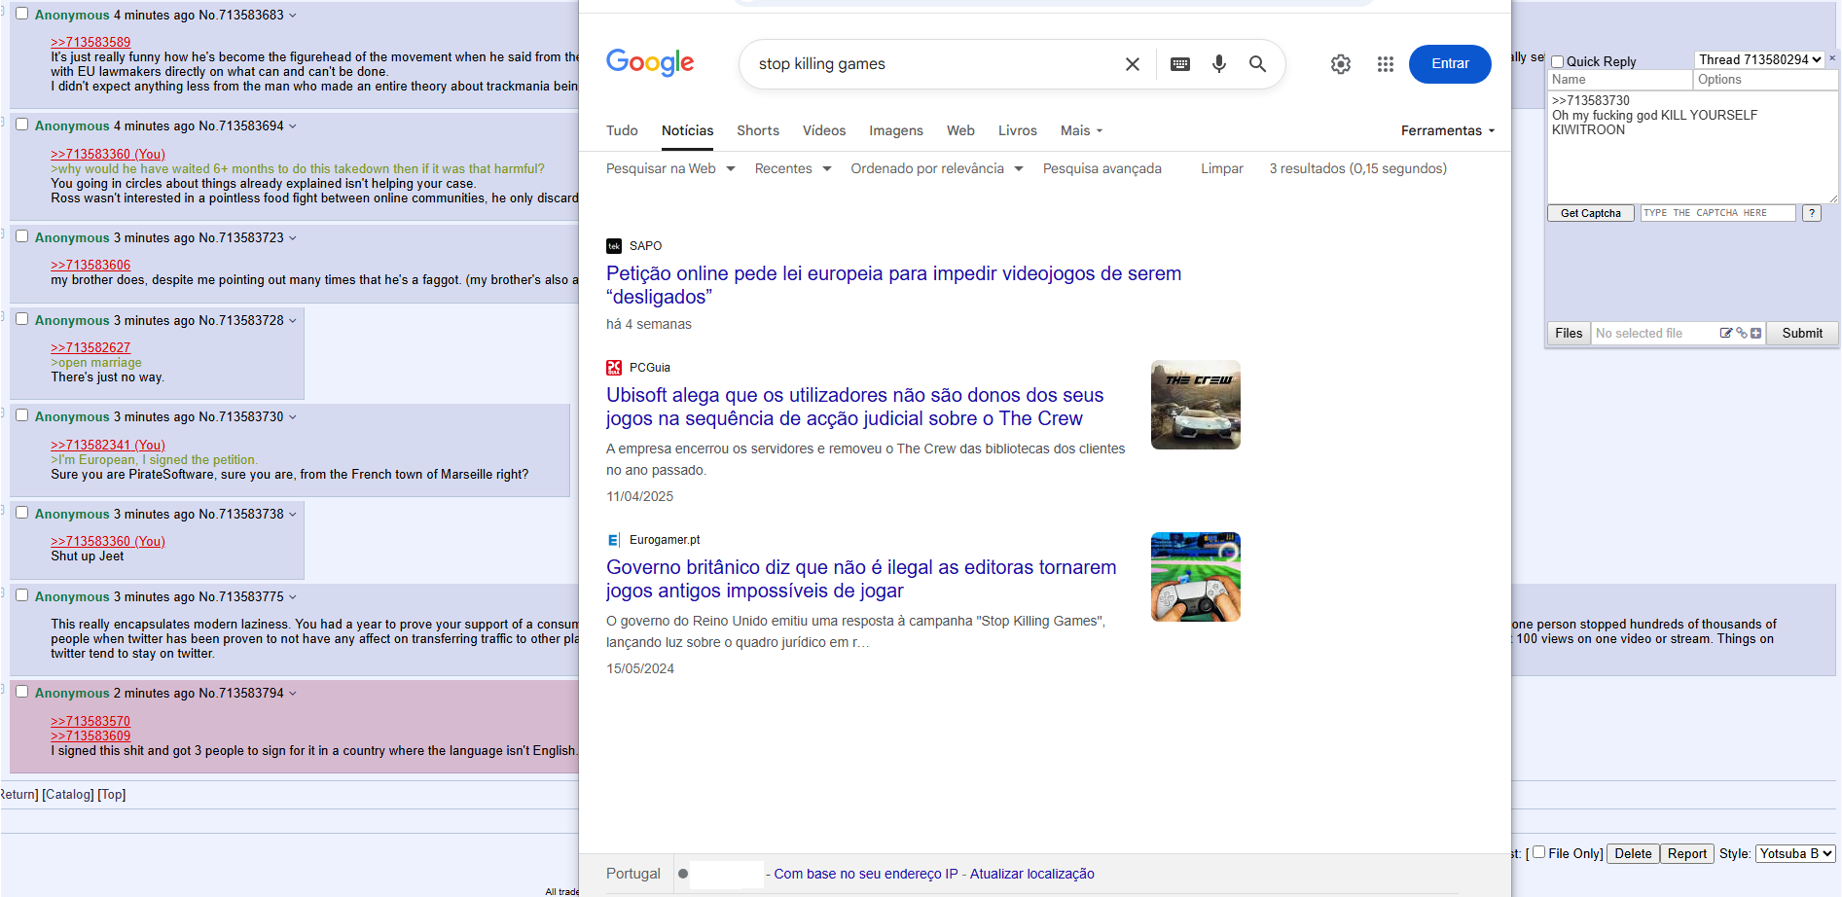Tick the checkbox for post No.713583730
The image size is (1842, 897).
[22, 415]
